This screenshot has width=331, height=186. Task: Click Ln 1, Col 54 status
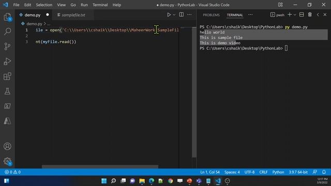[210, 172]
